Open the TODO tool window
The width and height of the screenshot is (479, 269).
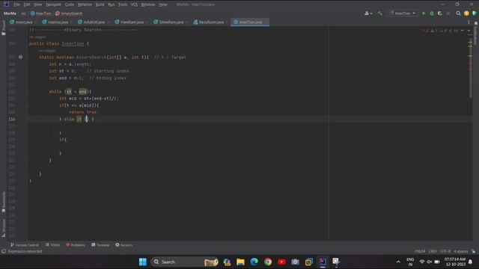click(x=52, y=245)
